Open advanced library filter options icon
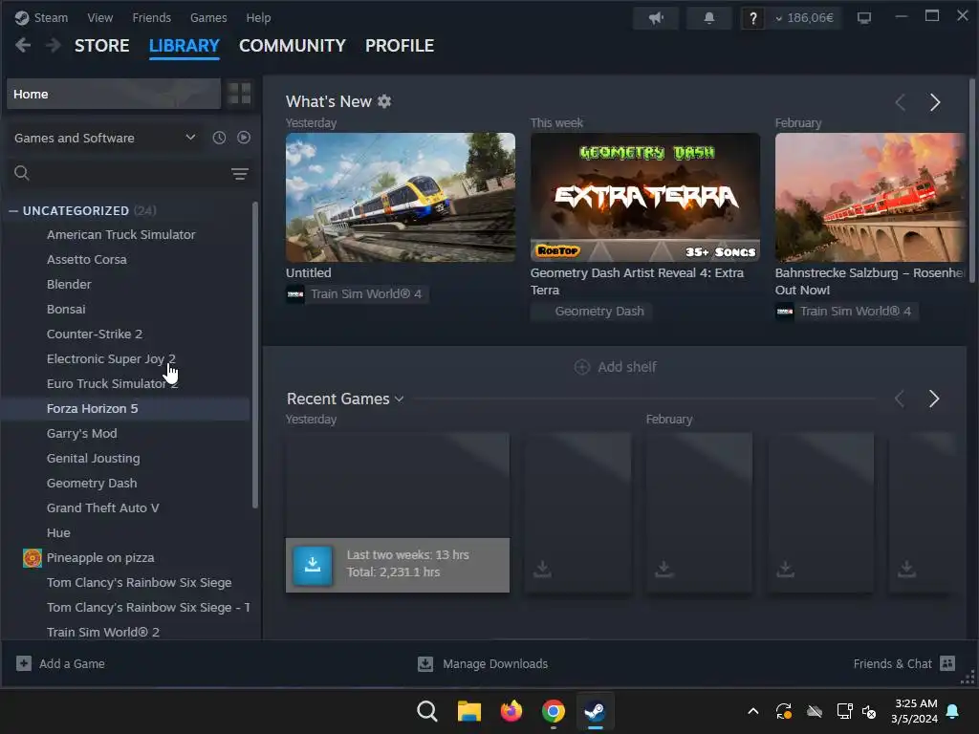979x734 pixels. [240, 174]
